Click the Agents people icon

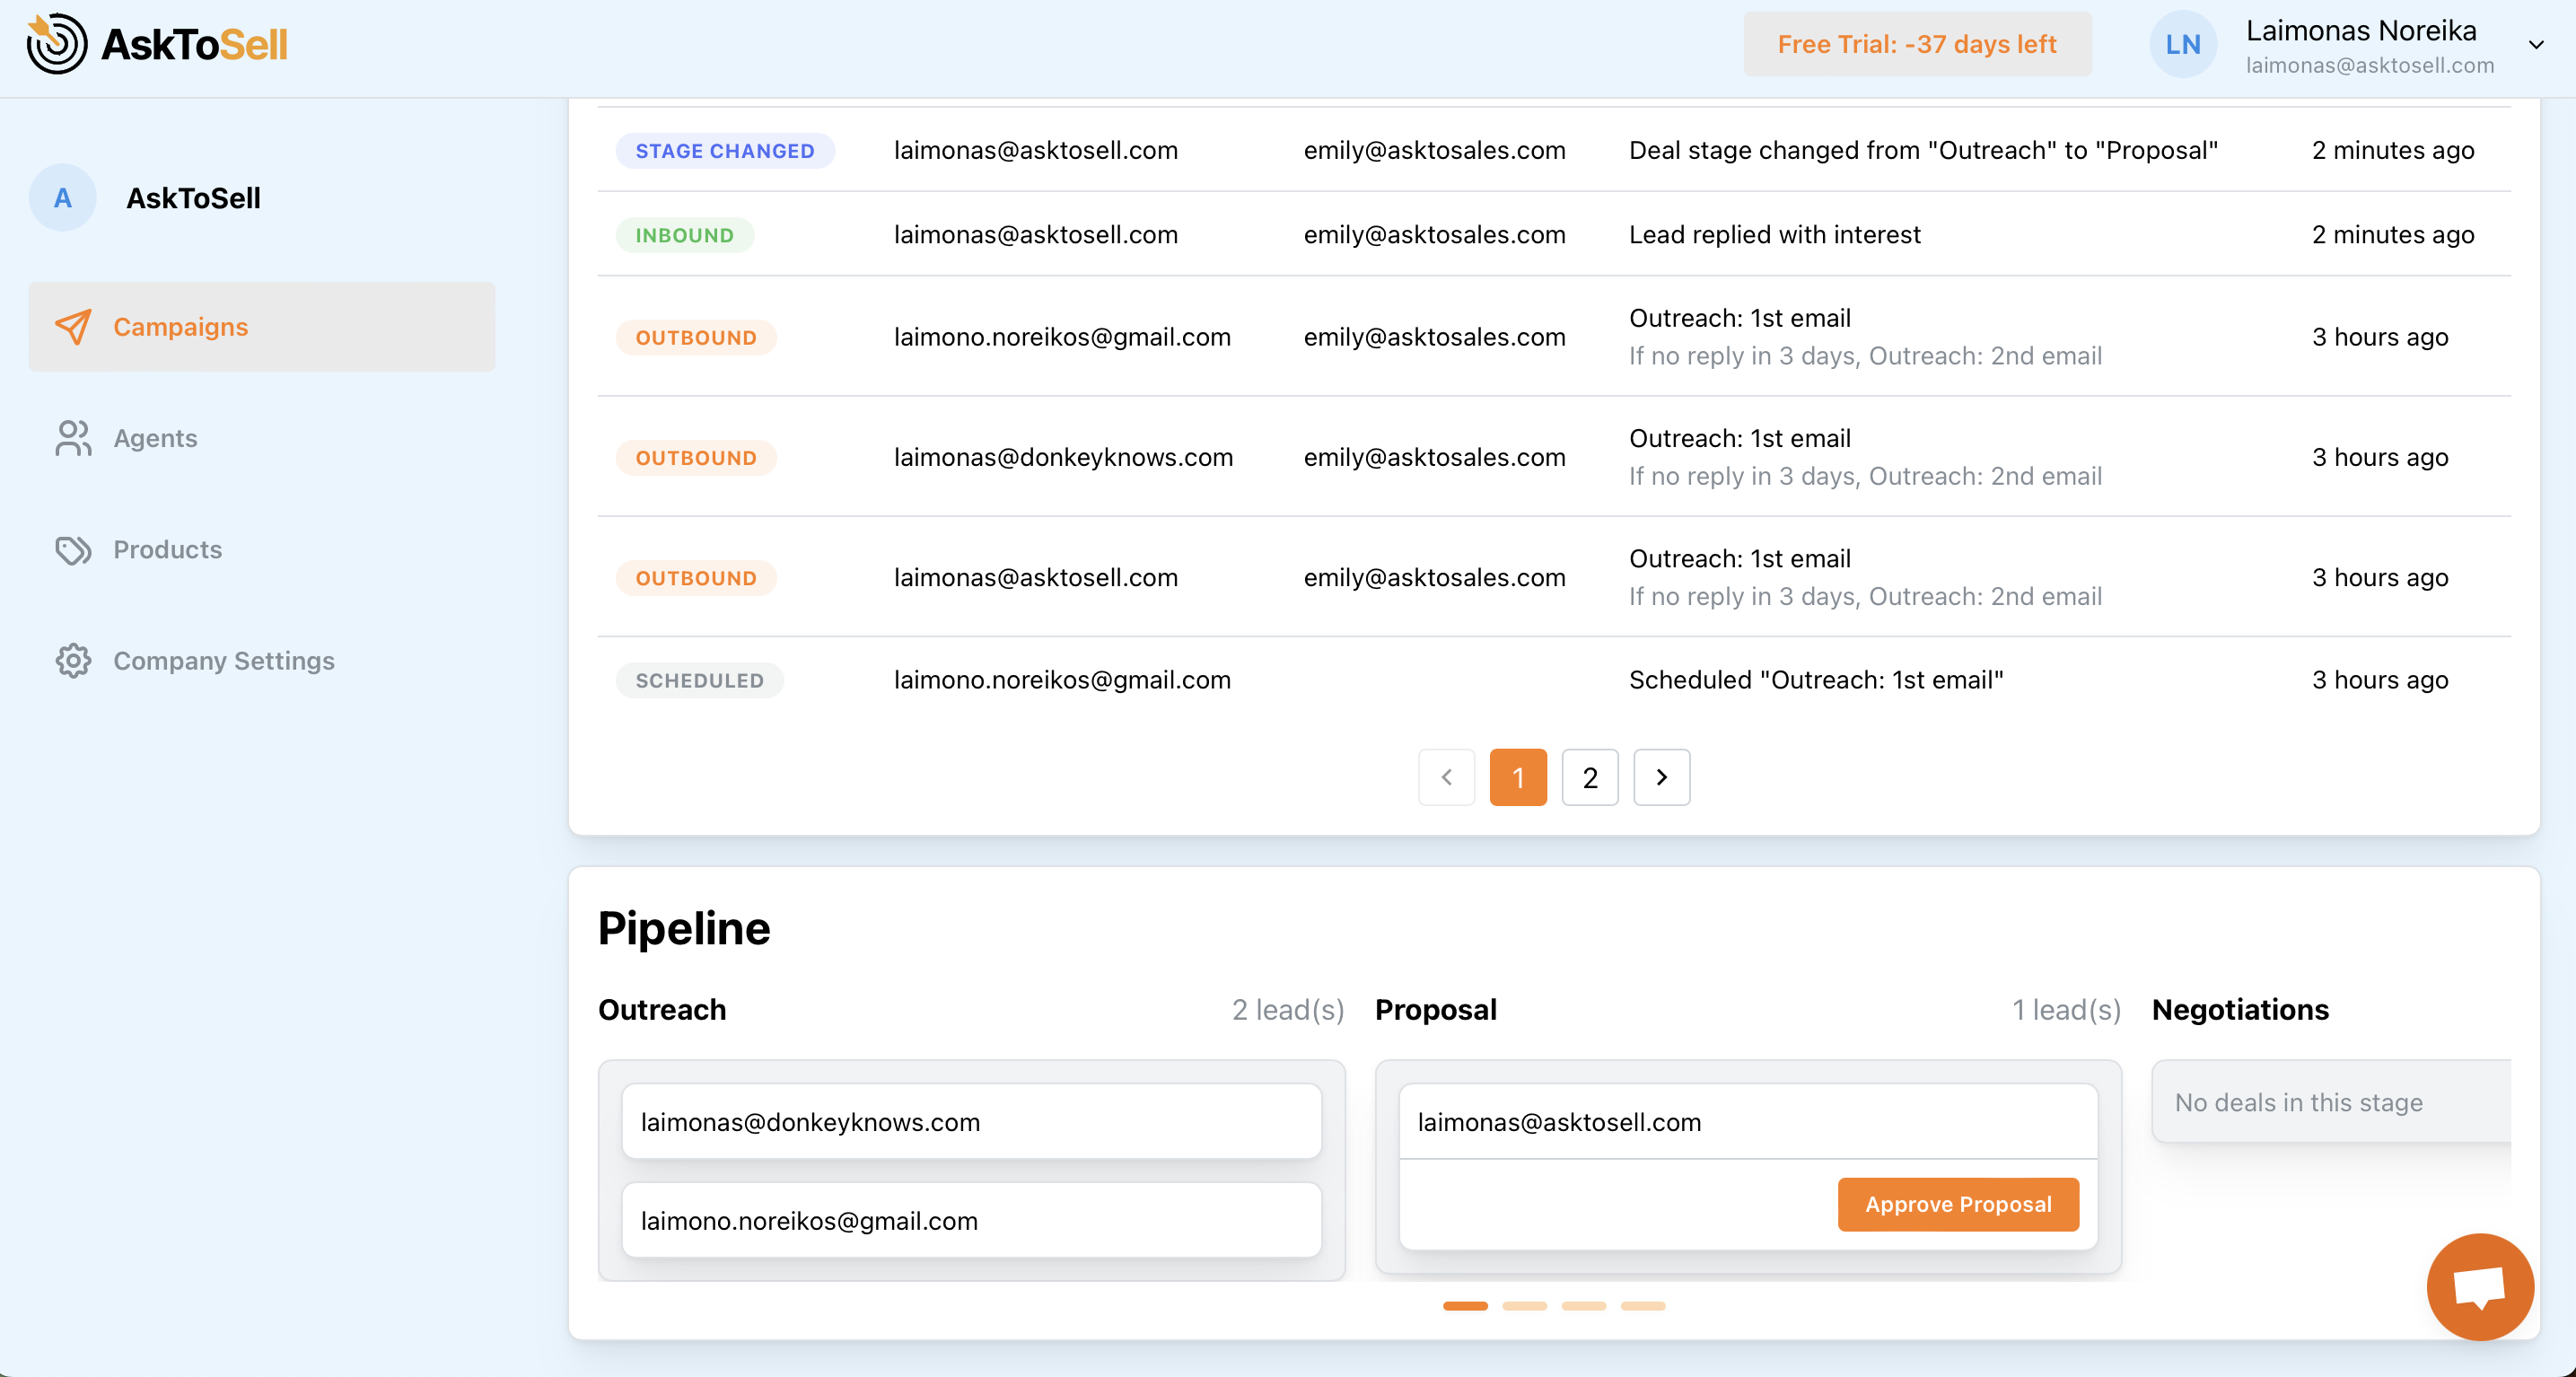coord(73,438)
